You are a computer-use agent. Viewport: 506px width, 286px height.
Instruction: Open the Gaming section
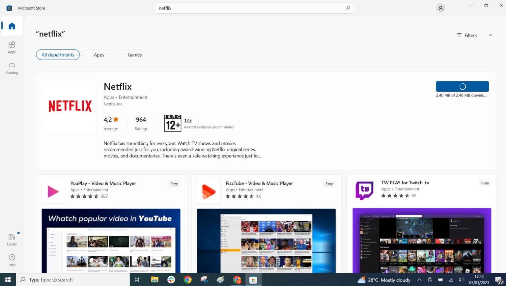point(12,68)
